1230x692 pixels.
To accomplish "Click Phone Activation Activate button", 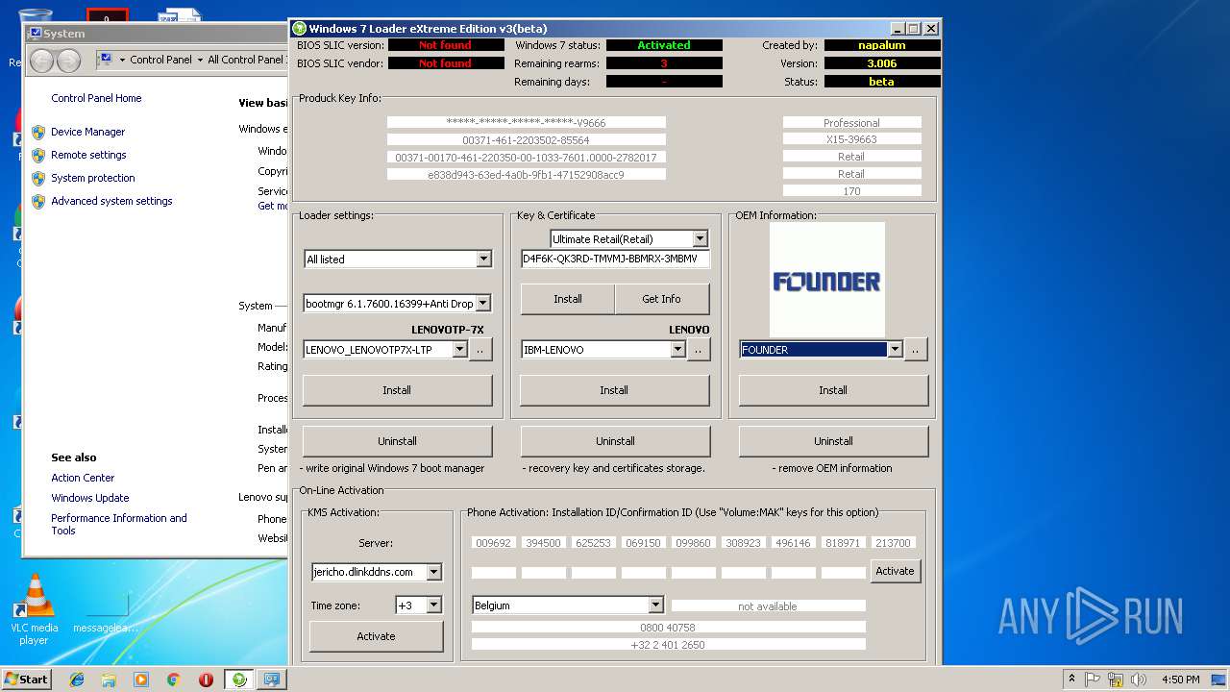I will coord(895,571).
